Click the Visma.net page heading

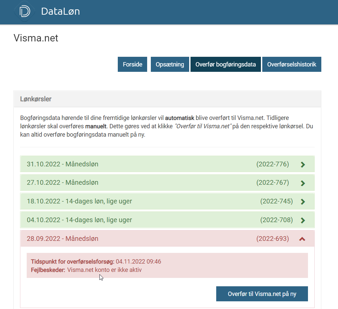coord(36,38)
